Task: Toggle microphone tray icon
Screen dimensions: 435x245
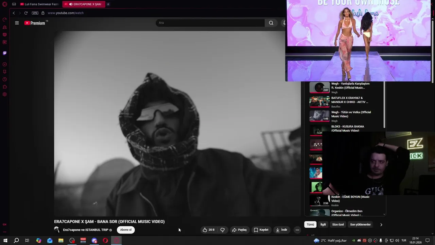Action: tap(381, 241)
